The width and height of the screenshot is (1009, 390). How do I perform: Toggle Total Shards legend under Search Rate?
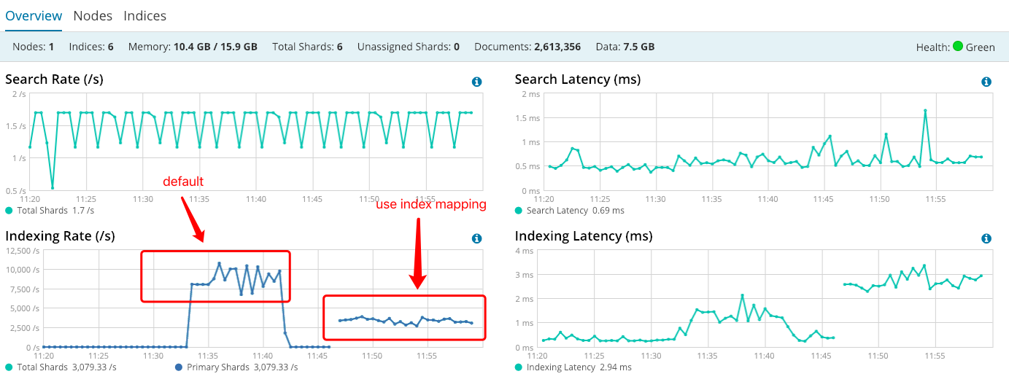click(x=50, y=210)
